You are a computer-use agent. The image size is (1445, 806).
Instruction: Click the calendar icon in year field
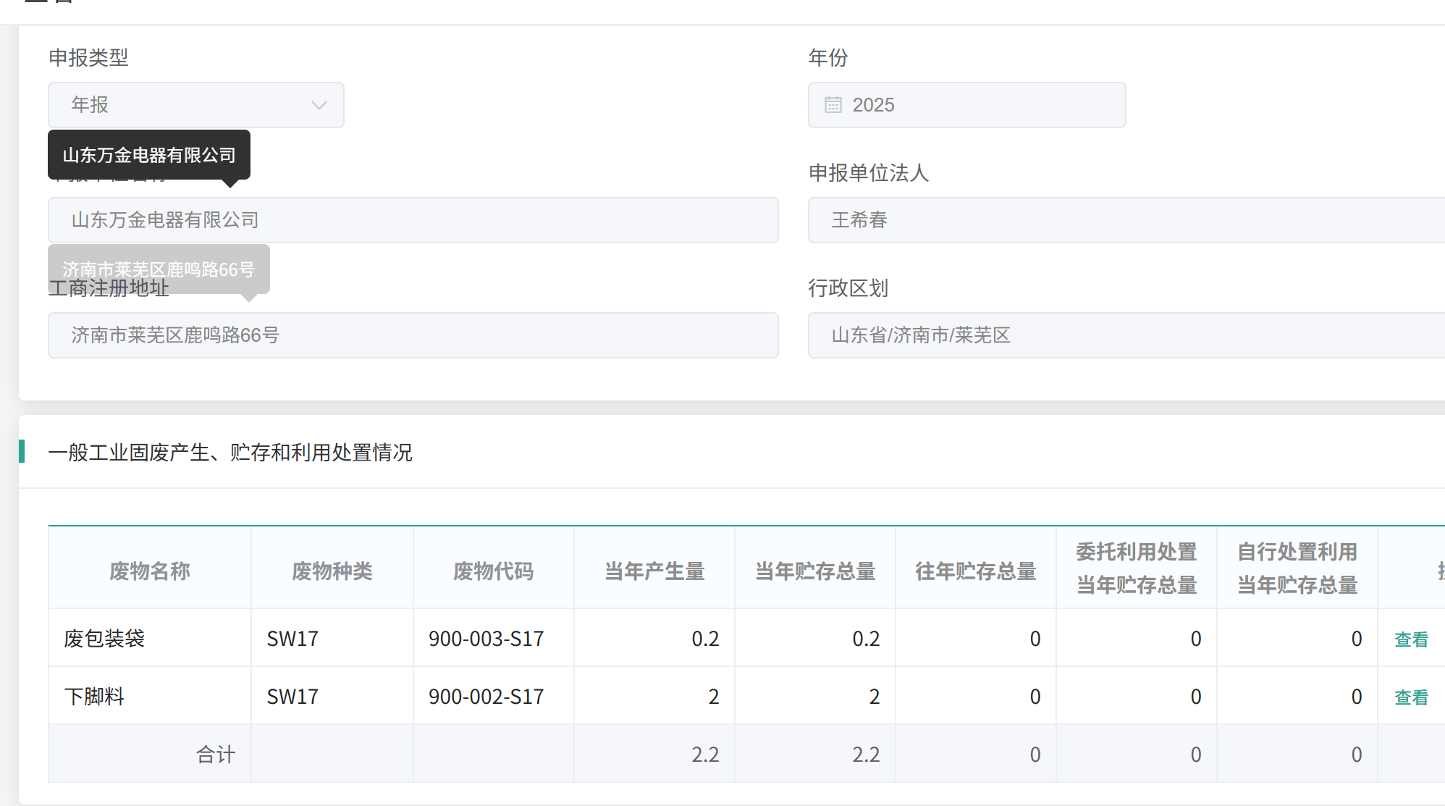pyautogui.click(x=833, y=105)
